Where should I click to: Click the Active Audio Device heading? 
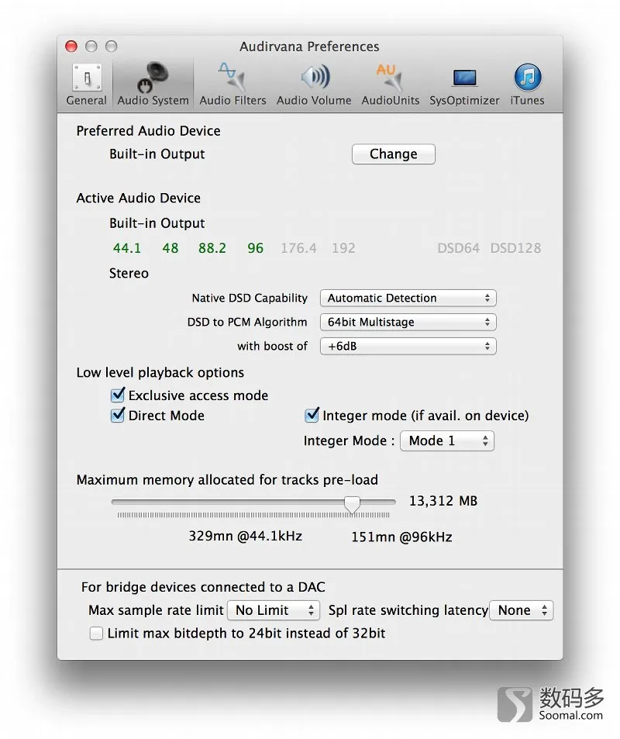tap(139, 198)
